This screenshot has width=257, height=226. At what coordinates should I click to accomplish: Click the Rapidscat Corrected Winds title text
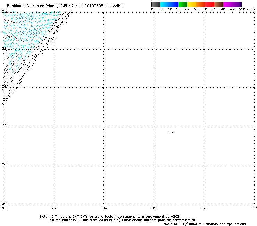point(65,6)
